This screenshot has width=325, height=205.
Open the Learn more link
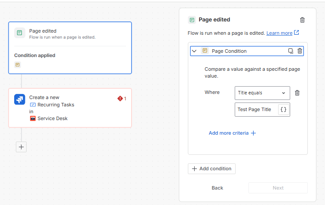pyautogui.click(x=279, y=33)
